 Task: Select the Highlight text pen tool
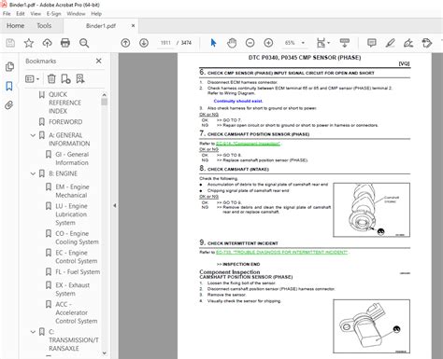click(x=390, y=43)
